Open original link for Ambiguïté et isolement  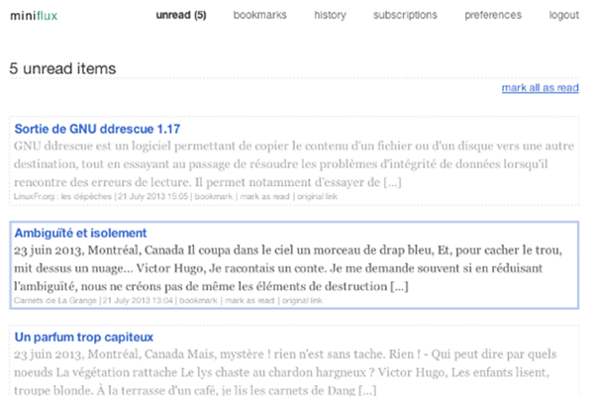(x=308, y=300)
